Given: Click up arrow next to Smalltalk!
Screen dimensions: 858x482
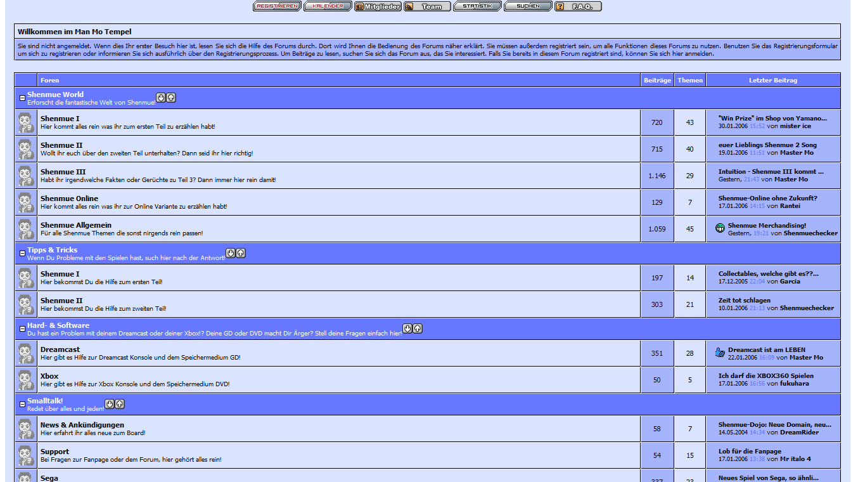Looking at the screenshot, I should pos(120,404).
